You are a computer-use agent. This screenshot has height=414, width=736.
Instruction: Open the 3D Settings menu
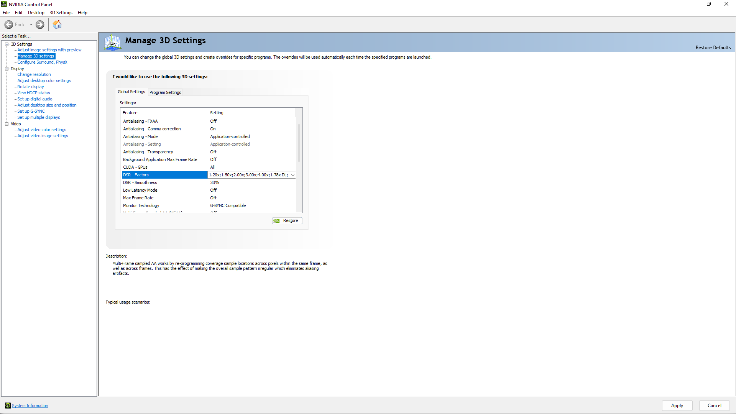click(61, 13)
